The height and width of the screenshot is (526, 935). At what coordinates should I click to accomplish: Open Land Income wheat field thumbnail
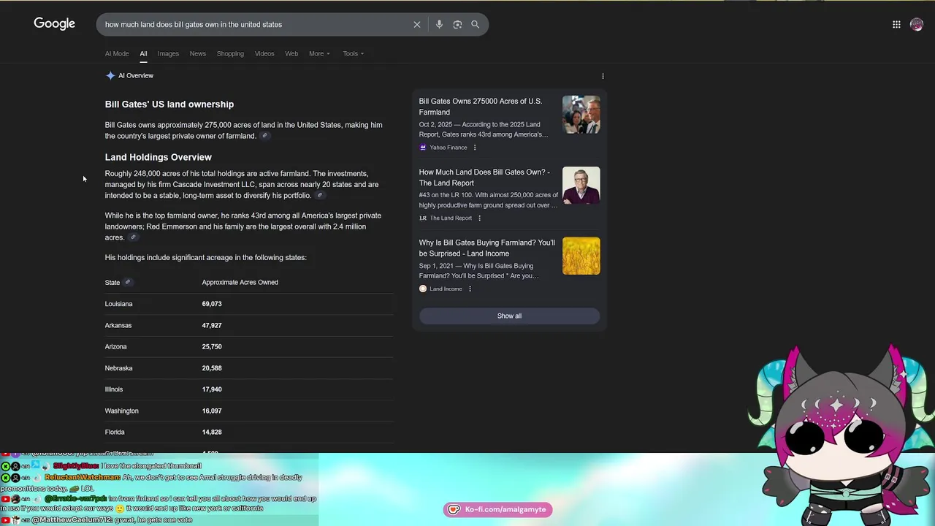tap(581, 256)
